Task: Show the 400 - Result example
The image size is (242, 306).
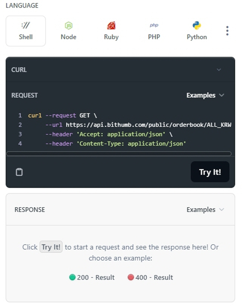Action: pos(154,278)
